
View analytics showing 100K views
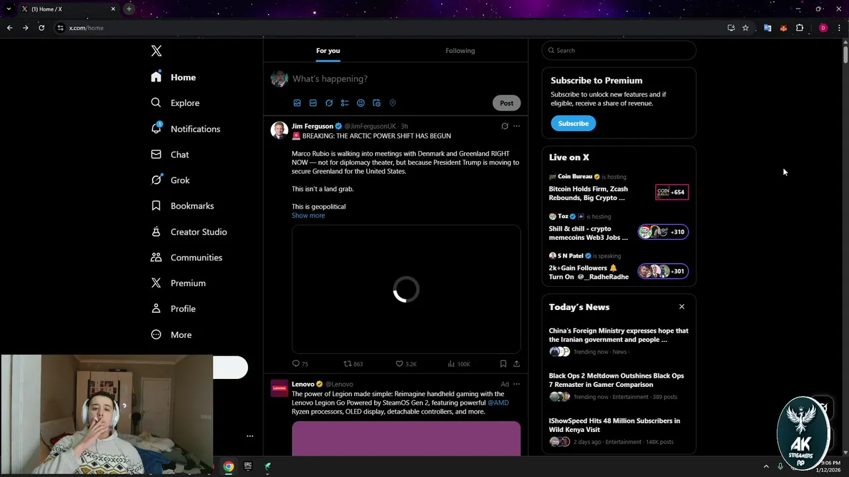tap(459, 364)
